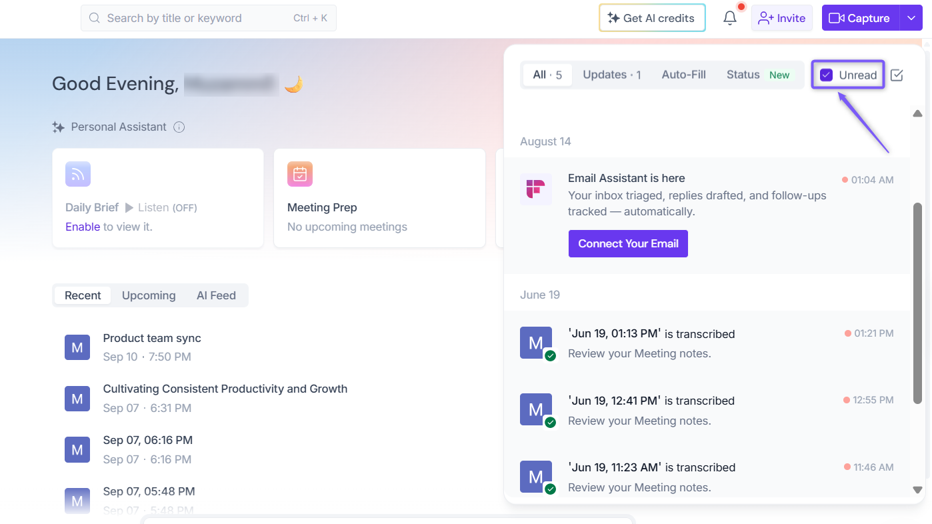The height and width of the screenshot is (524, 932).
Task: Open the AI Feed tab
Action: coord(216,295)
